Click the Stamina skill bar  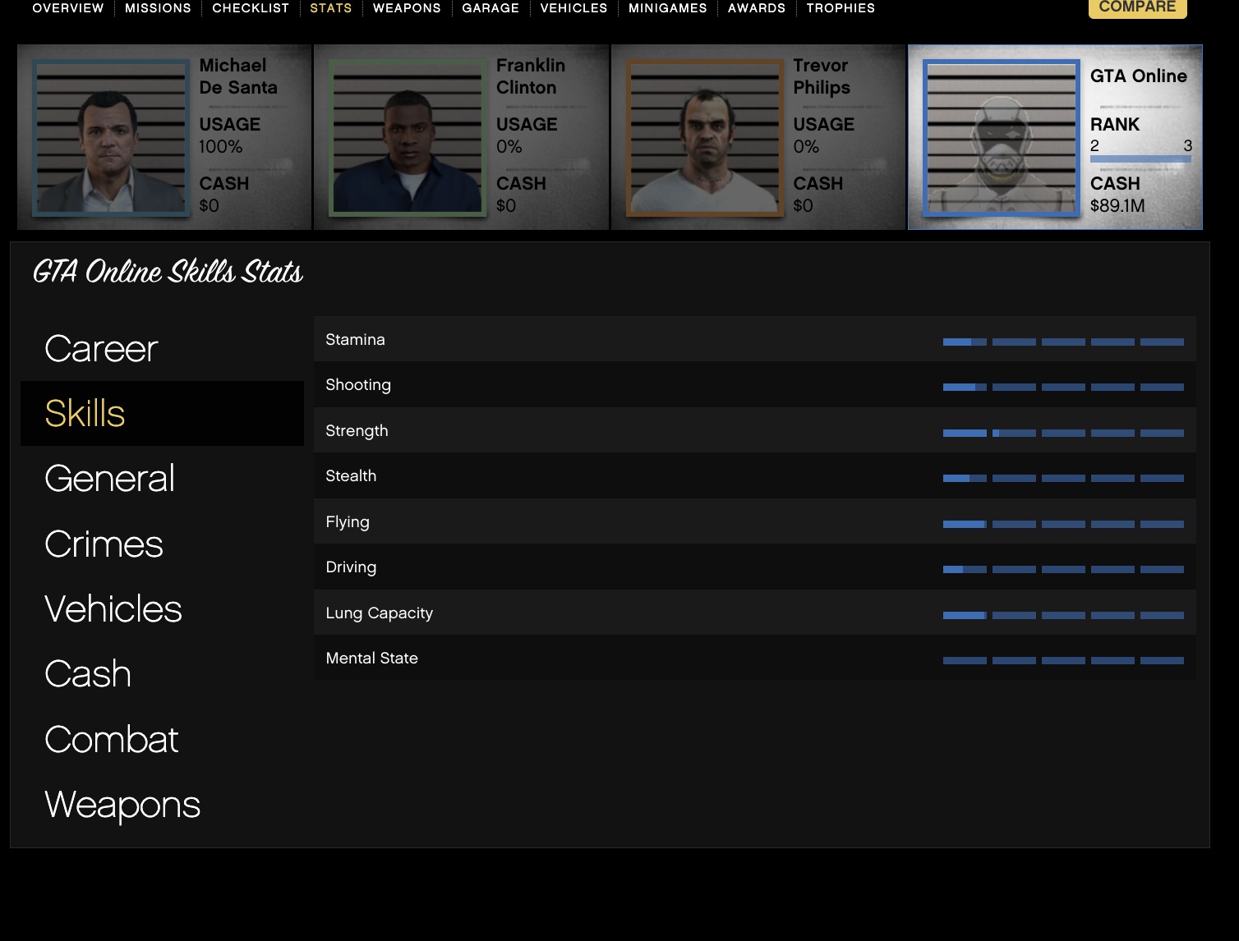[1063, 342]
